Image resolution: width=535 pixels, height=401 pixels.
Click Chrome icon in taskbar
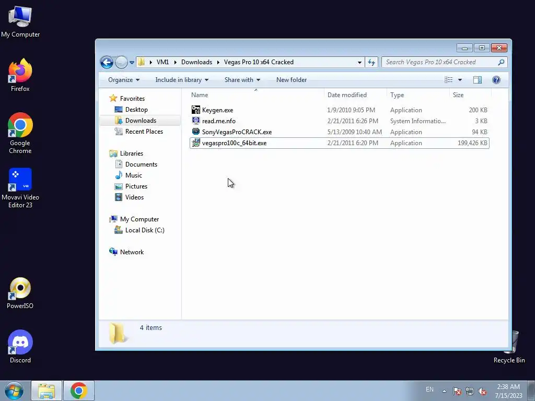coord(79,391)
